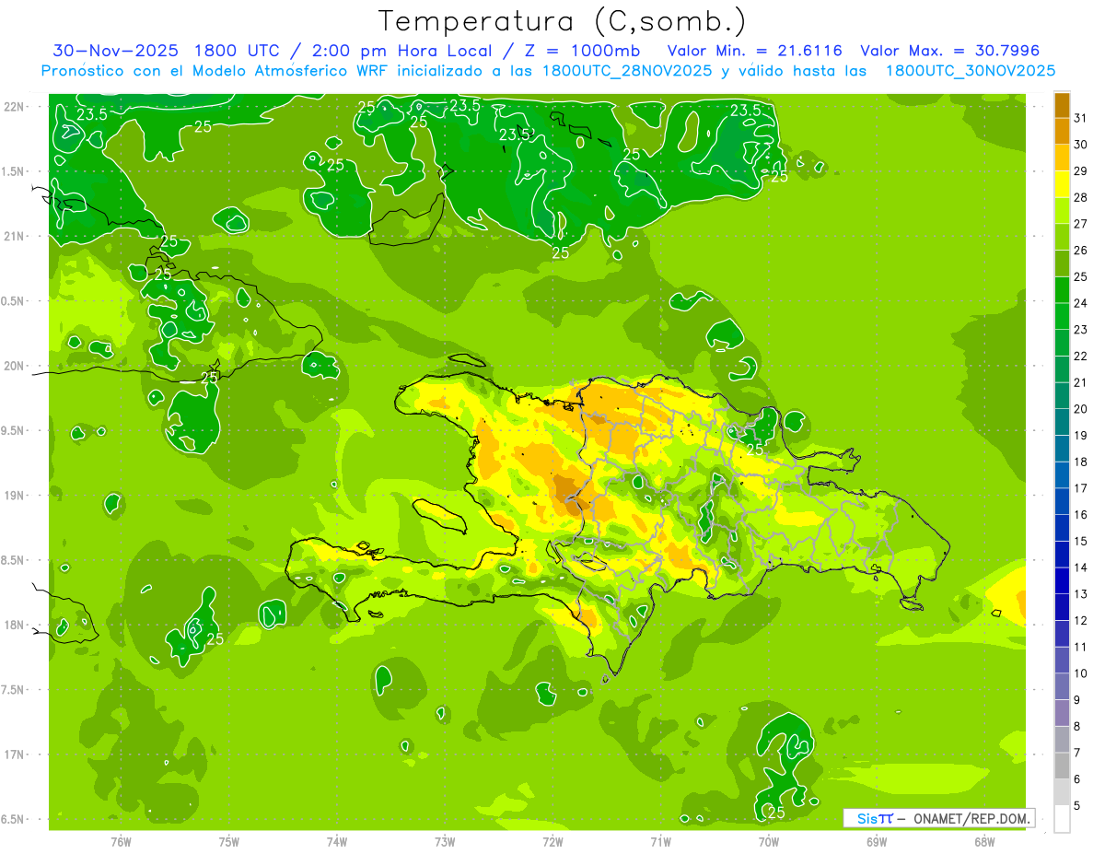Click the legend value "15"
This screenshot has height=854, width=1105.
click(1081, 541)
